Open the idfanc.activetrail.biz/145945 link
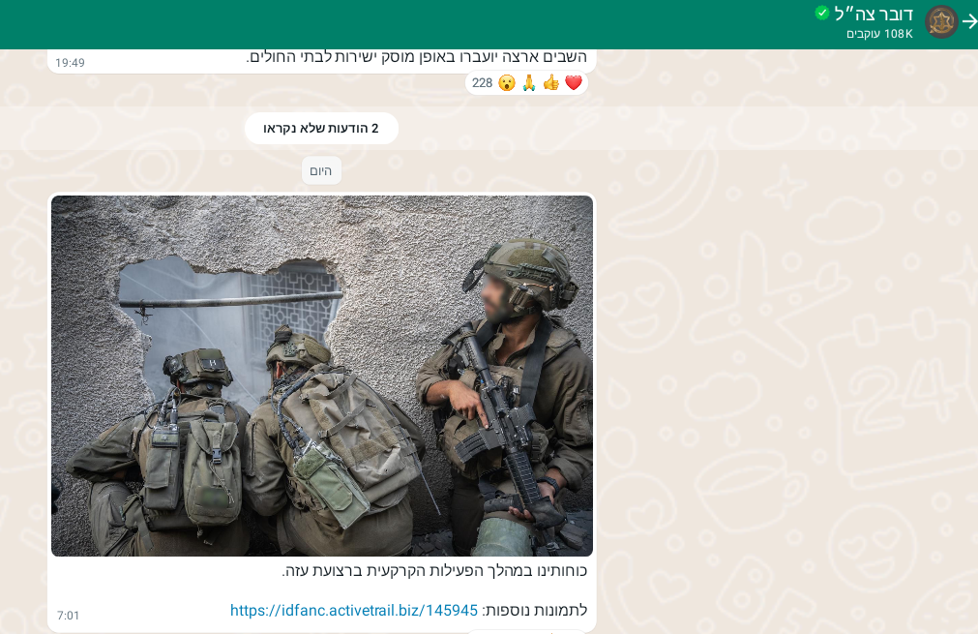The image size is (978, 634). tap(354, 611)
